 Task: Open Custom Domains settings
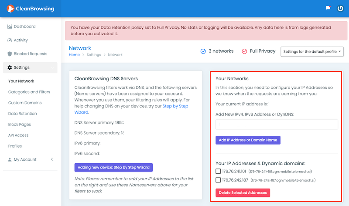(x=25, y=103)
